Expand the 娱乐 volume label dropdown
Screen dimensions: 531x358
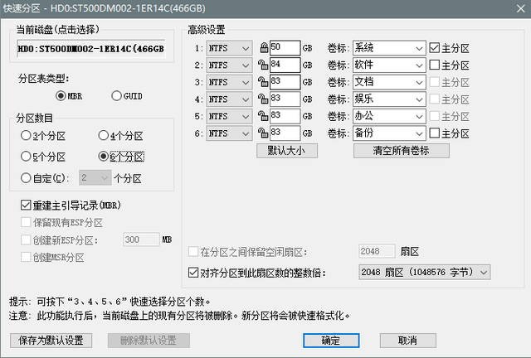(x=419, y=99)
